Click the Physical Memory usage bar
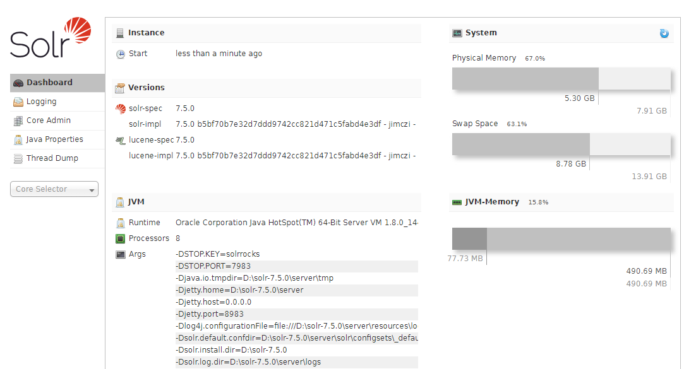Image resolution: width=684 pixels, height=369 pixels. (x=561, y=79)
